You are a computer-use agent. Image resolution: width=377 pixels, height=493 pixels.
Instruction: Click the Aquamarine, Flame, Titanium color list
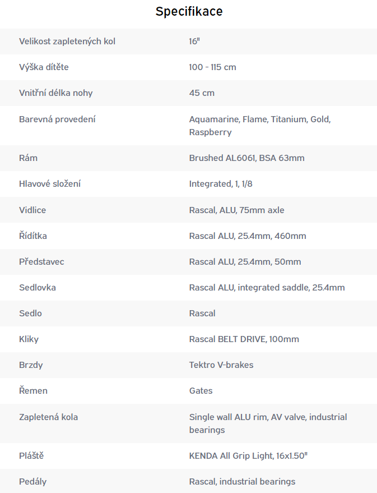(x=260, y=126)
